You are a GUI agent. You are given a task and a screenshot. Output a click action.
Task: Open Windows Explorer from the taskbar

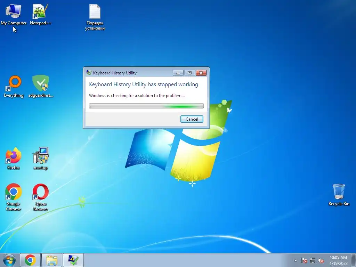point(52,260)
